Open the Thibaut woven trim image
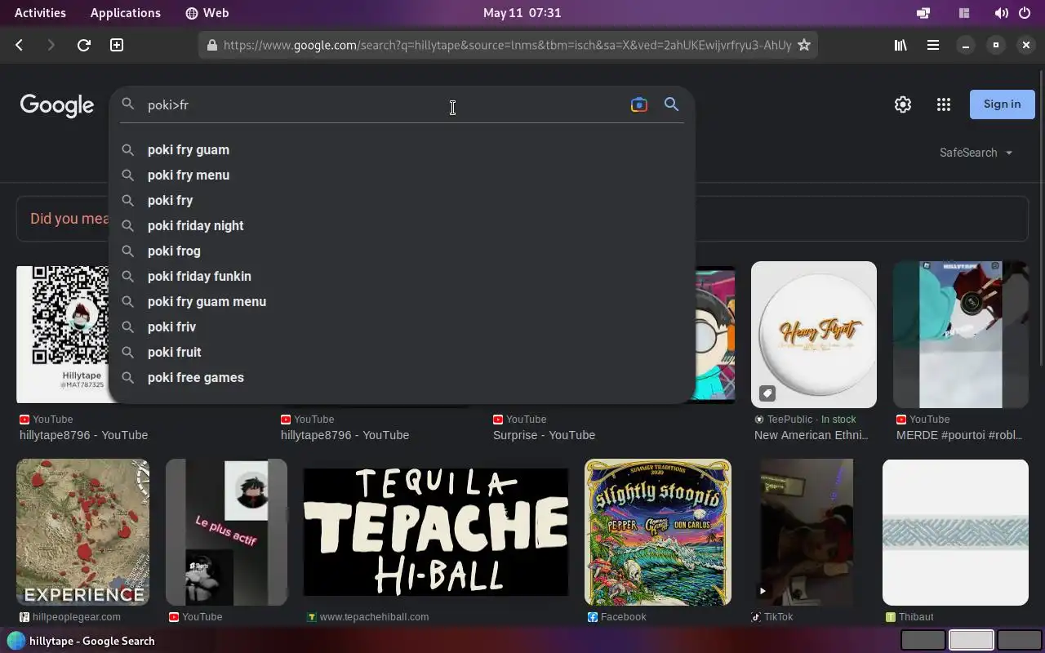This screenshot has width=1045, height=653. coord(955,532)
